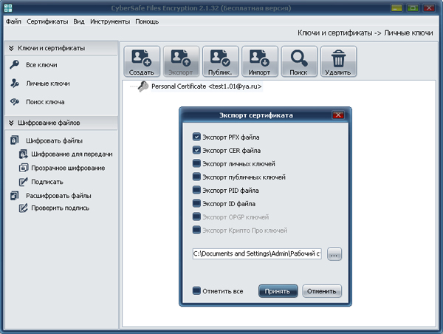Click the Принять button
443x334 pixels.
[x=278, y=291]
